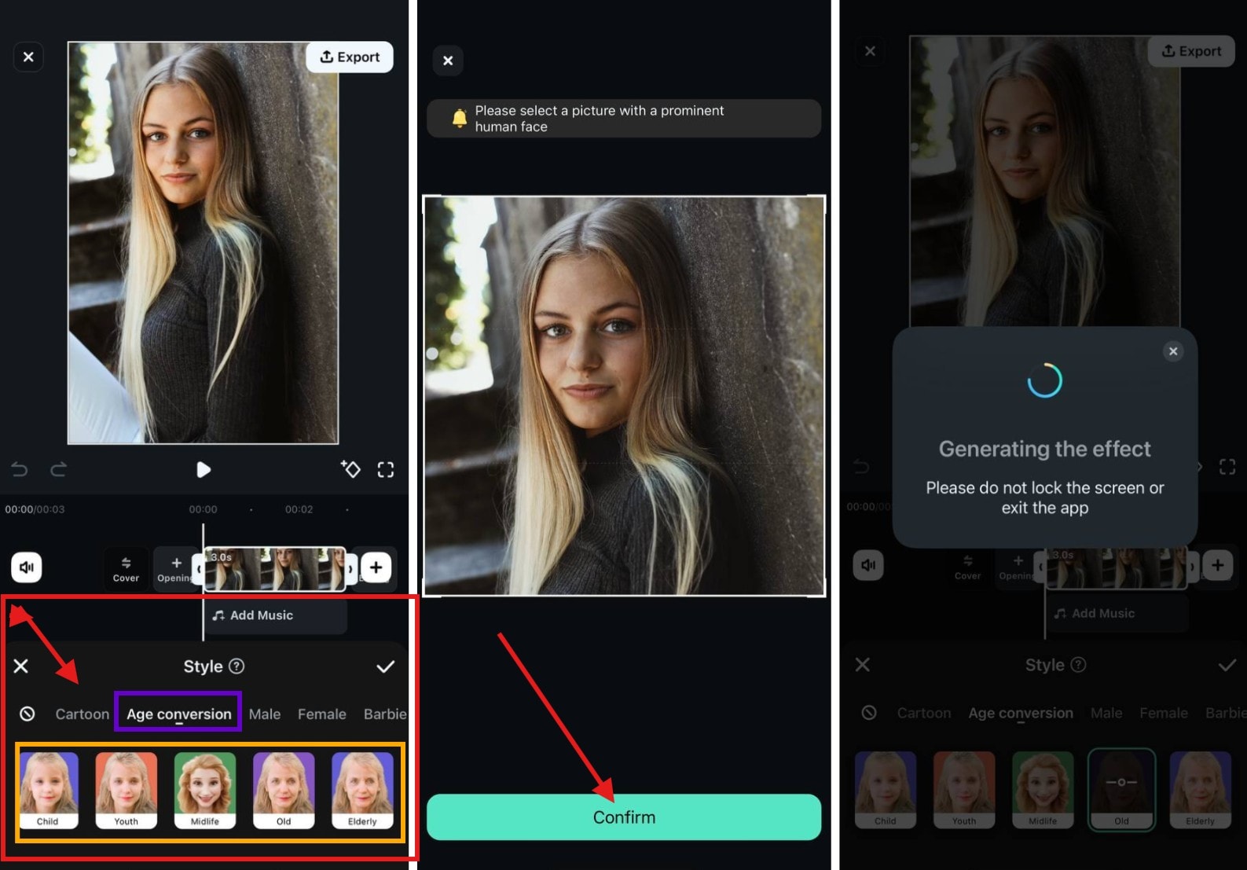Screen dimensions: 1247x870
Task: Select Child style in right screen
Action: [886, 789]
